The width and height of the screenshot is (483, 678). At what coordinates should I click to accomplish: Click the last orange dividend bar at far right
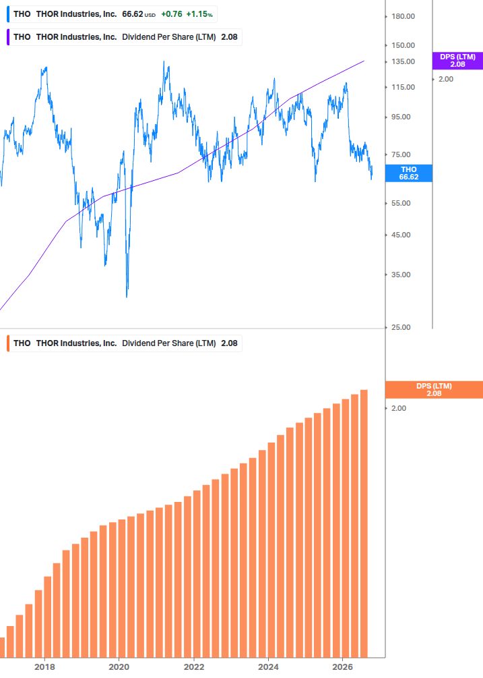pos(364,524)
